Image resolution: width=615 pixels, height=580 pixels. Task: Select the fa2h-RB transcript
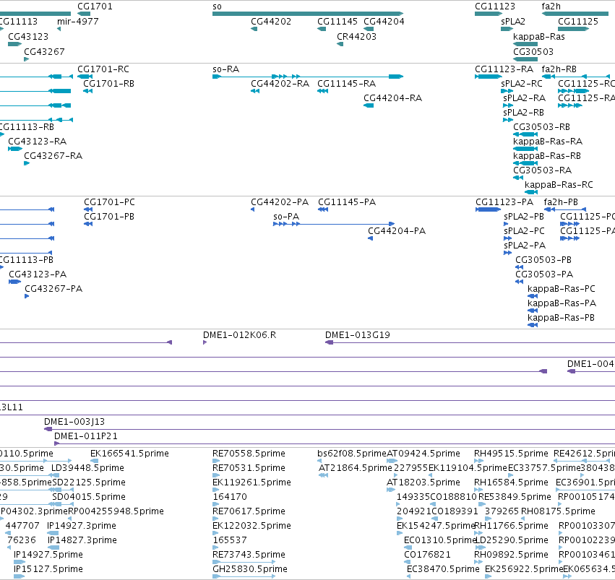pyautogui.click(x=576, y=77)
